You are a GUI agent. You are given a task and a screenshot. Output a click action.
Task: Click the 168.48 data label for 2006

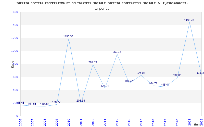[20, 103]
